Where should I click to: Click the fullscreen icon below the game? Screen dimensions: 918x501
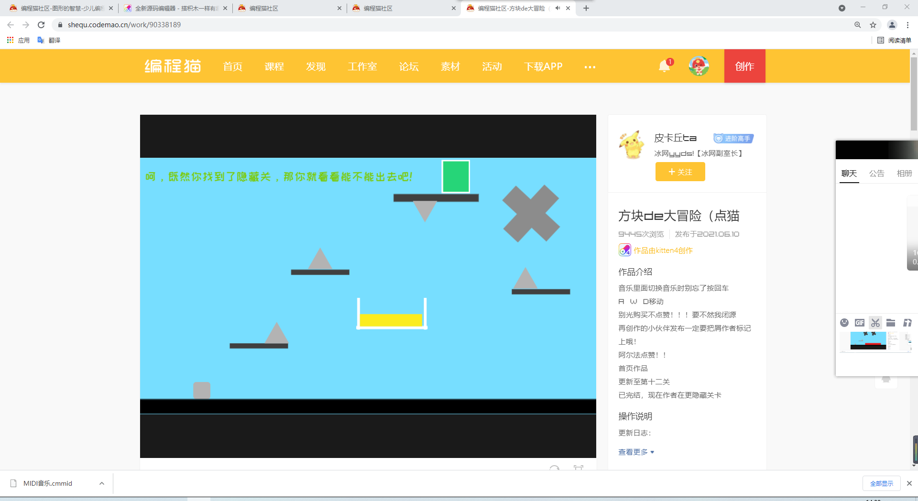tap(579, 468)
